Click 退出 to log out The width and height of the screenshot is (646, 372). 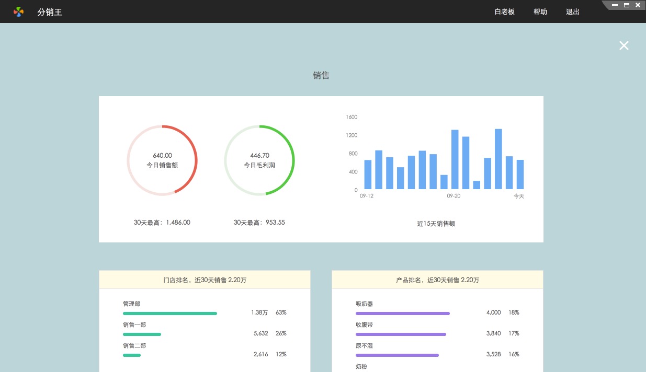point(573,11)
